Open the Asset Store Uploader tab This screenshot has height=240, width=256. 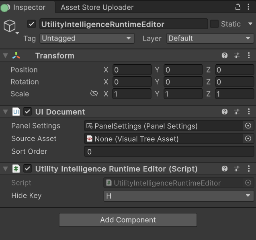(x=97, y=7)
